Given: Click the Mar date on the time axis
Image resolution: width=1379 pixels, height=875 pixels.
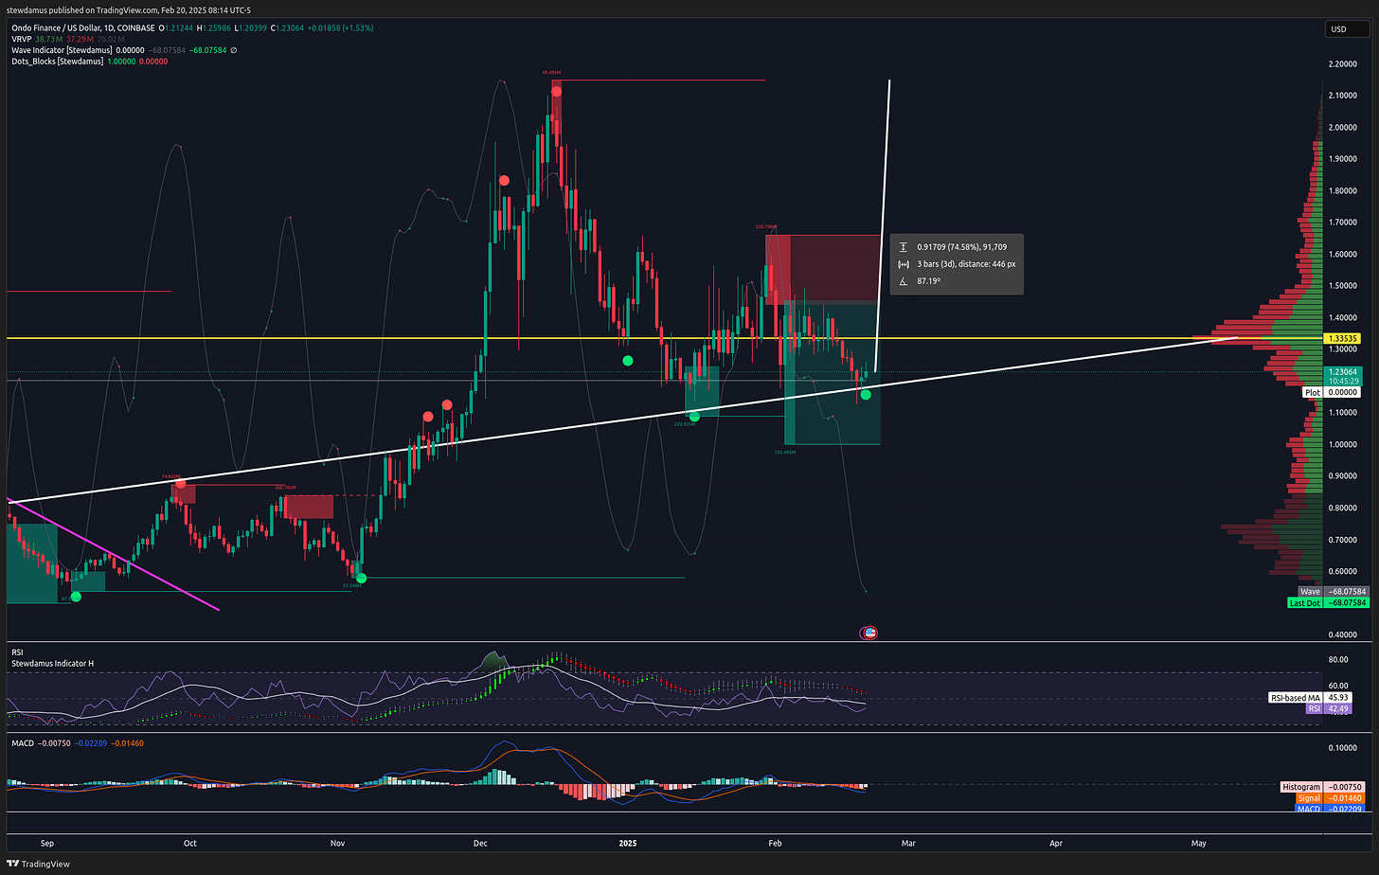Looking at the screenshot, I should click(x=908, y=842).
